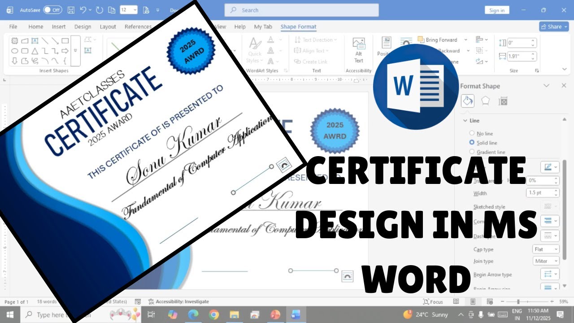Select the Gradient line radio option

point(472,152)
